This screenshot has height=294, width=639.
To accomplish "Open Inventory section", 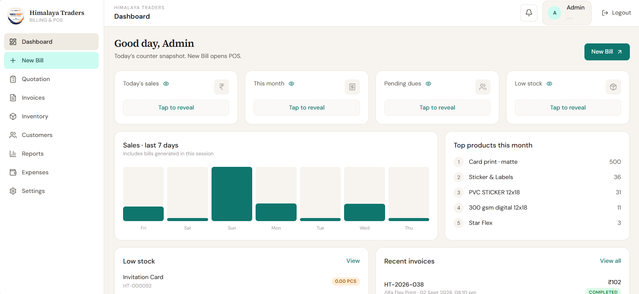I will [51, 116].
